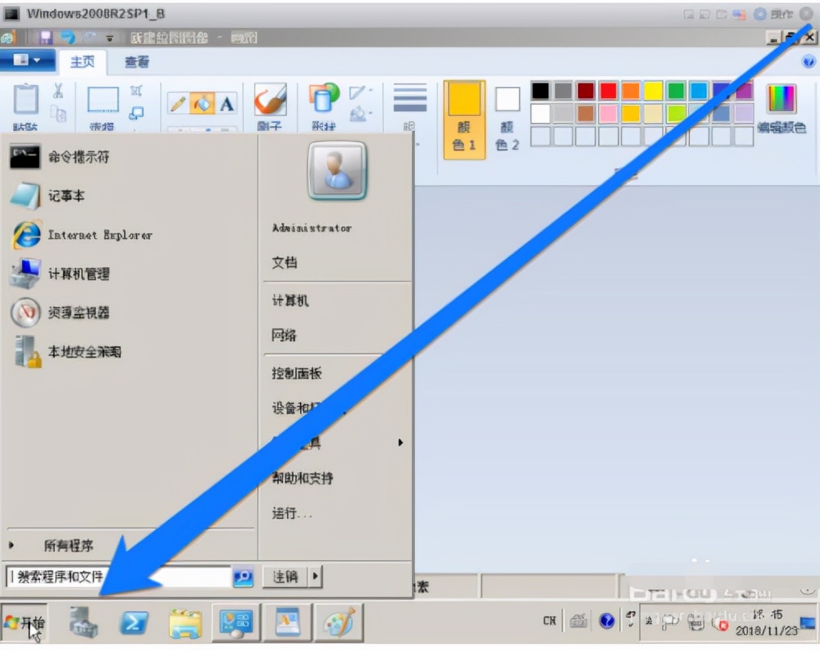Image resolution: width=820 pixels, height=651 pixels.
Task: Open Windows PowerShell from the taskbar
Action: pos(134,622)
